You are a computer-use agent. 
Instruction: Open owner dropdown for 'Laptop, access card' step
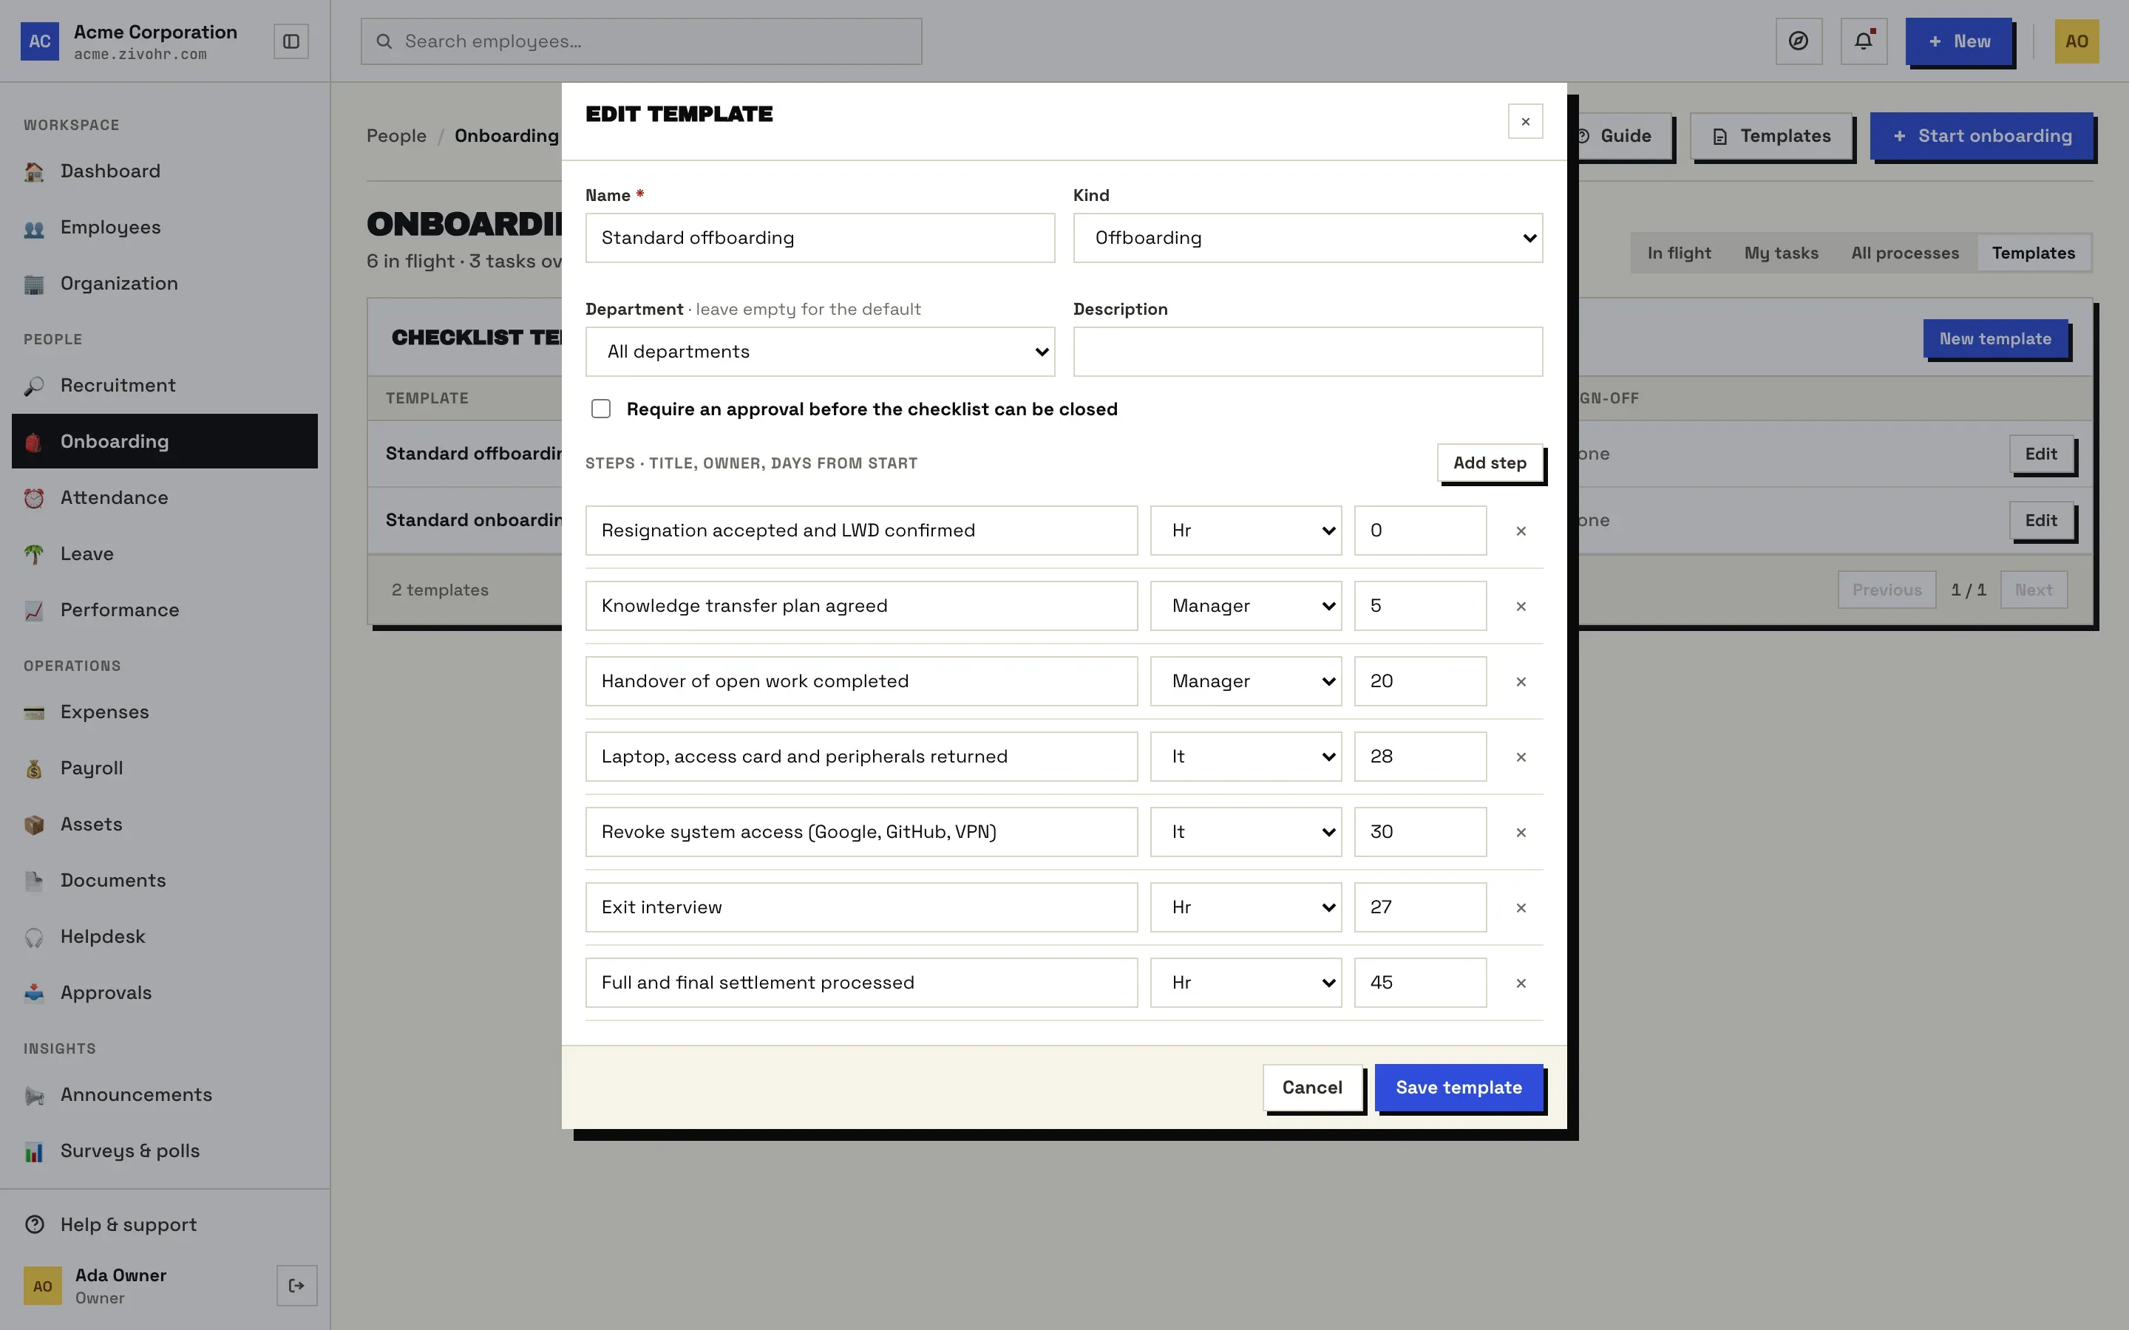pyautogui.click(x=1246, y=757)
